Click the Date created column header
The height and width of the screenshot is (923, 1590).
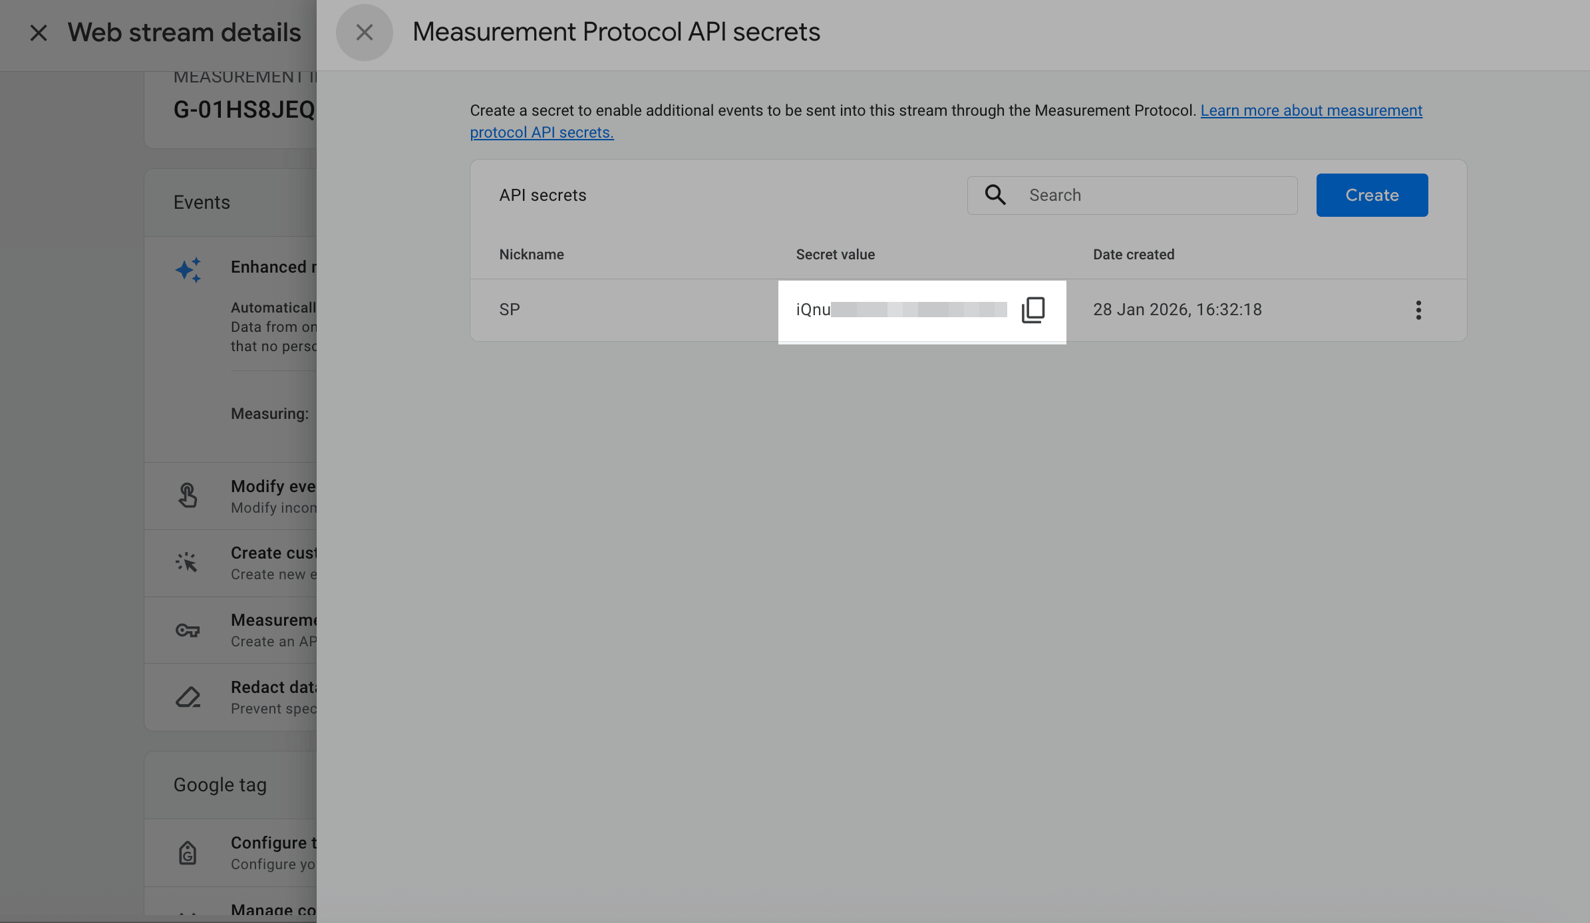tap(1133, 254)
